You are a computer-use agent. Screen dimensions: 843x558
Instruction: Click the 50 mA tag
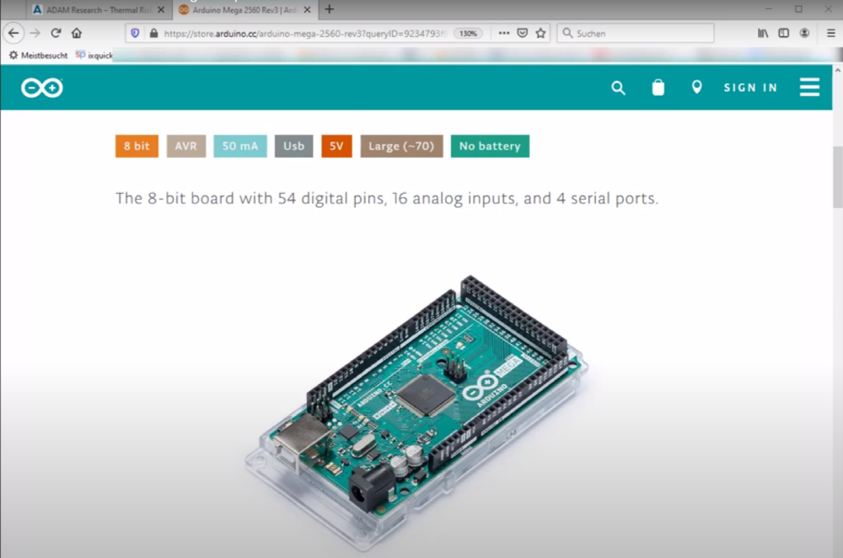pos(240,146)
